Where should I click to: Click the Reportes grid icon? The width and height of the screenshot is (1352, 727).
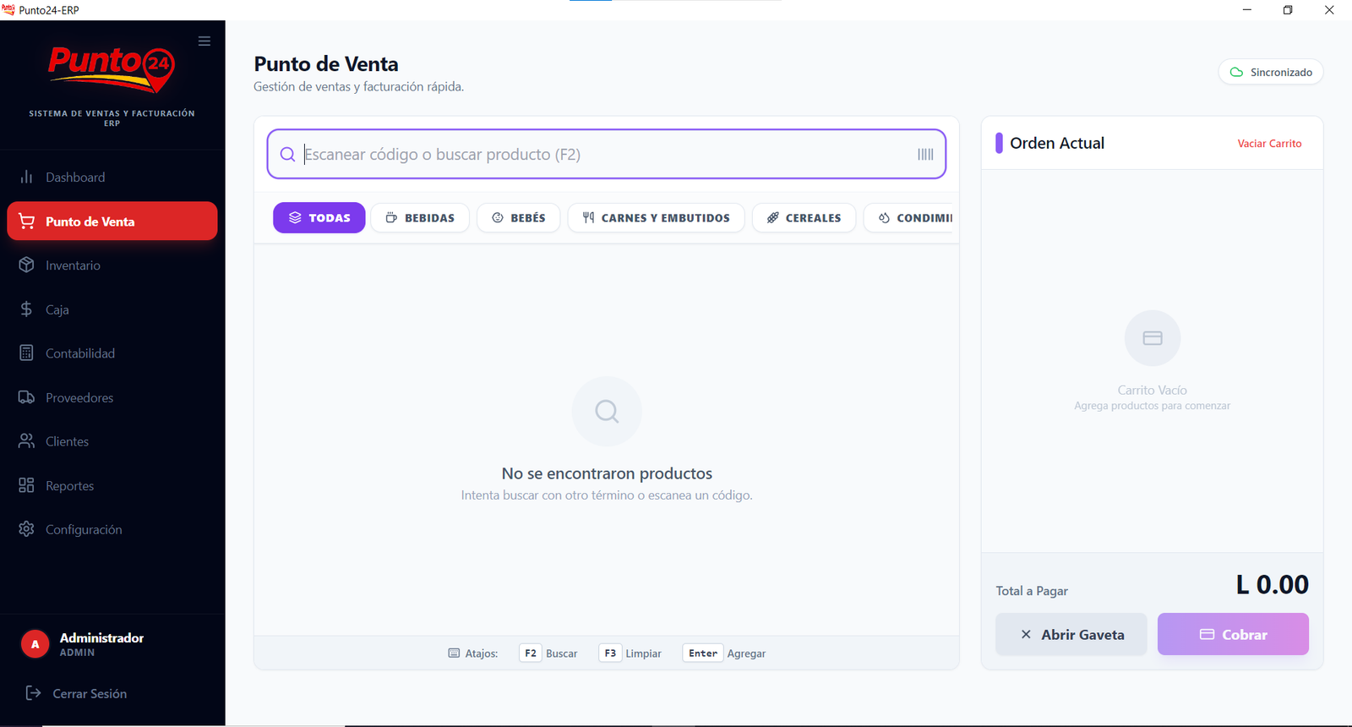(26, 485)
